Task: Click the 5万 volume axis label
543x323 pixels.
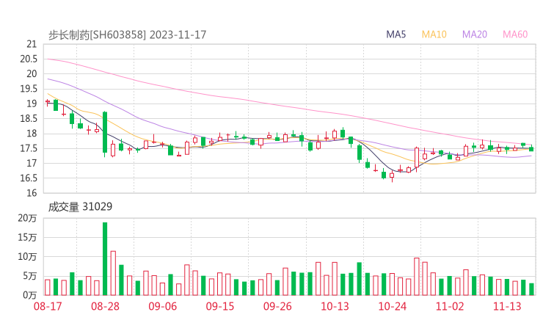Action: tap(30, 276)
